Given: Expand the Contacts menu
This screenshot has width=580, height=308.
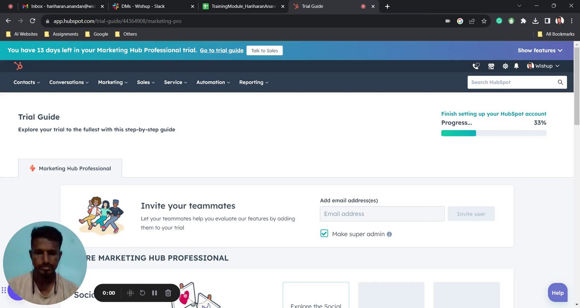Looking at the screenshot, I should pos(27,82).
